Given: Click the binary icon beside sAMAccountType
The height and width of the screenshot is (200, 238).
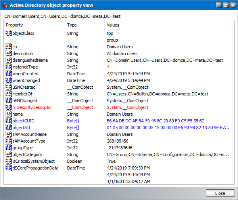Looking at the screenshot, I should (x=9, y=141).
